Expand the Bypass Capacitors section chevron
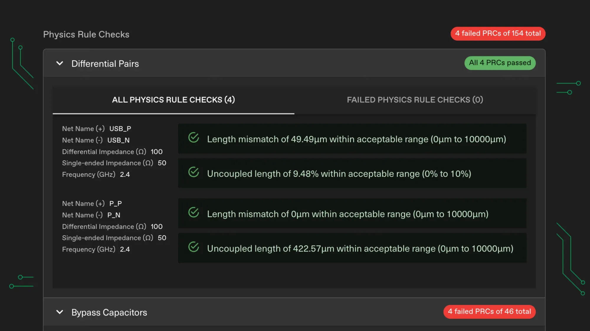The width and height of the screenshot is (590, 331). [60, 312]
